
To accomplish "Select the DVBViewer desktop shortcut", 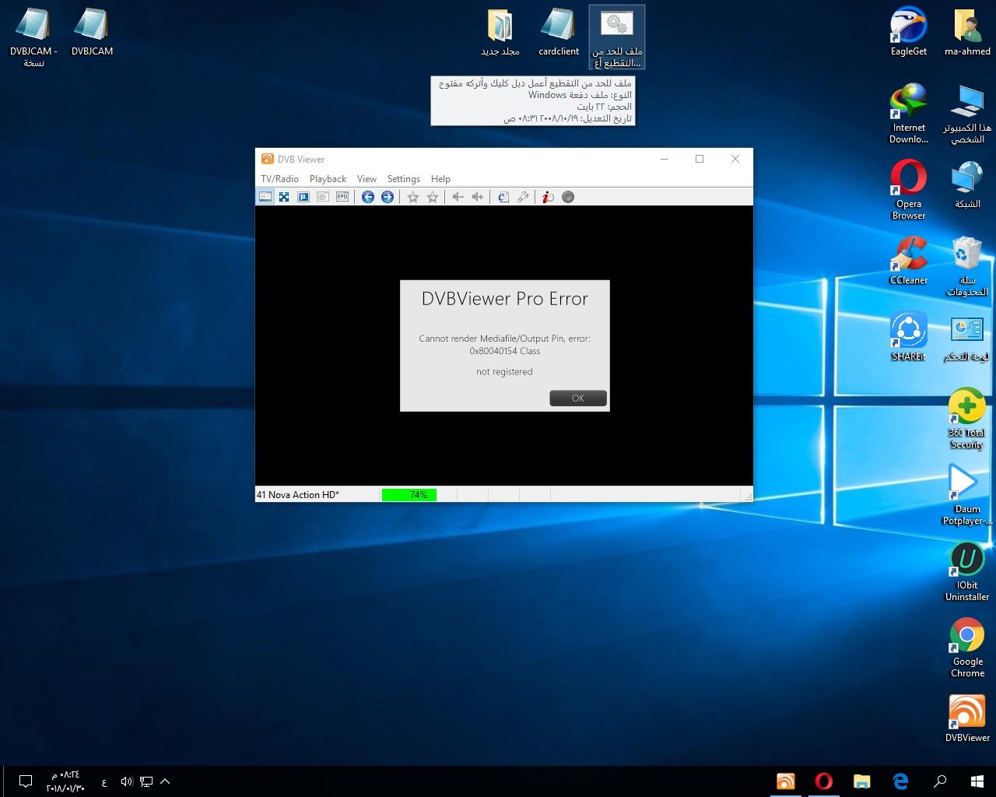I will 967,718.
